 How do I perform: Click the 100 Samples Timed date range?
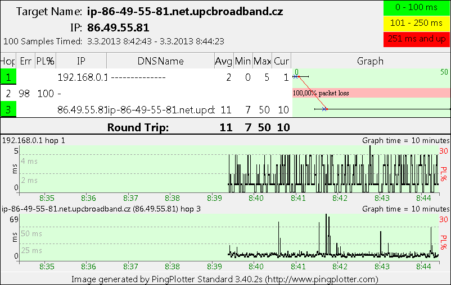tap(156, 42)
